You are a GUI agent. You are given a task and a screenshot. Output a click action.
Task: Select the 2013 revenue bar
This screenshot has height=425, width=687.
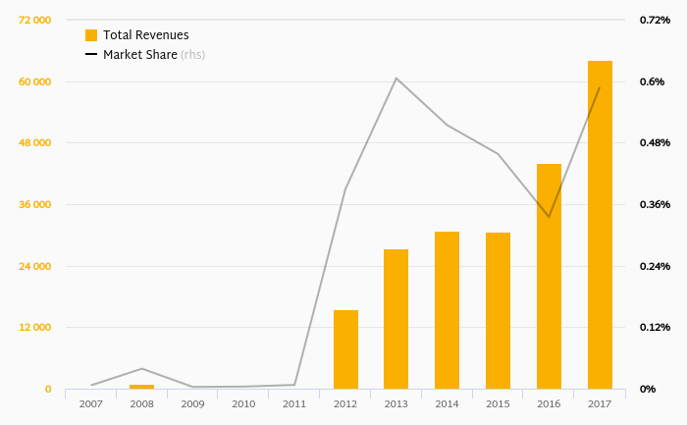pos(396,319)
